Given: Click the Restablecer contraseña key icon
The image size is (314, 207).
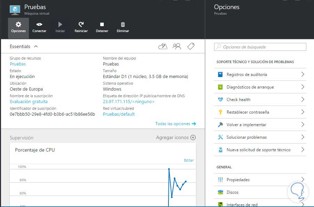Looking at the screenshot, I should [220, 112].
